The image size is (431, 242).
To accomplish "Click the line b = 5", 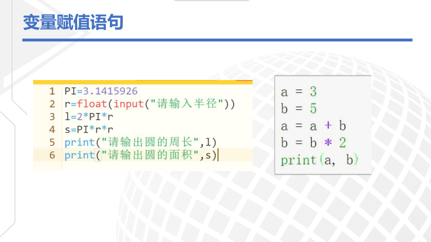I will (x=299, y=108).
